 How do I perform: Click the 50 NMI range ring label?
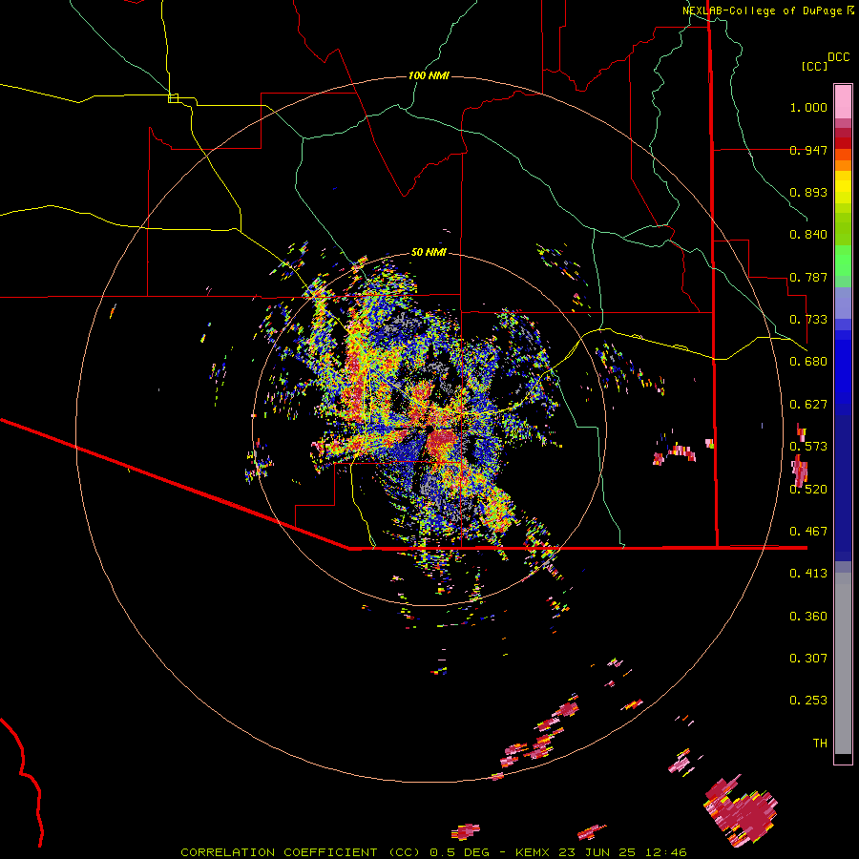(x=429, y=252)
